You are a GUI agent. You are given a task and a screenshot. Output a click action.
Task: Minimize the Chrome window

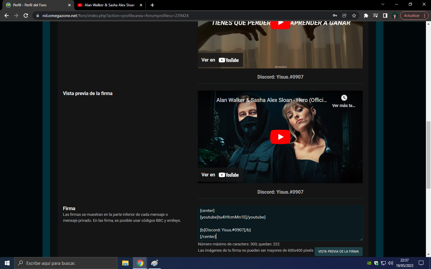397,4
